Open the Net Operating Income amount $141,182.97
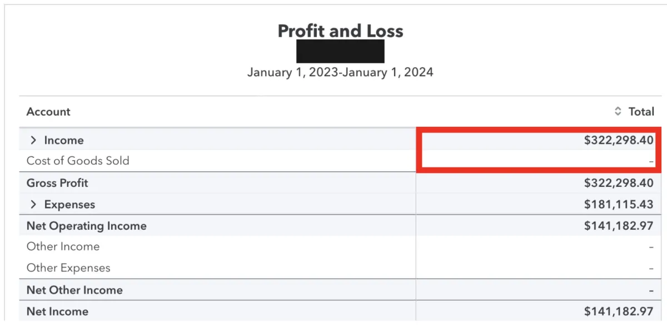This screenshot has width=667, height=327. [x=619, y=226]
